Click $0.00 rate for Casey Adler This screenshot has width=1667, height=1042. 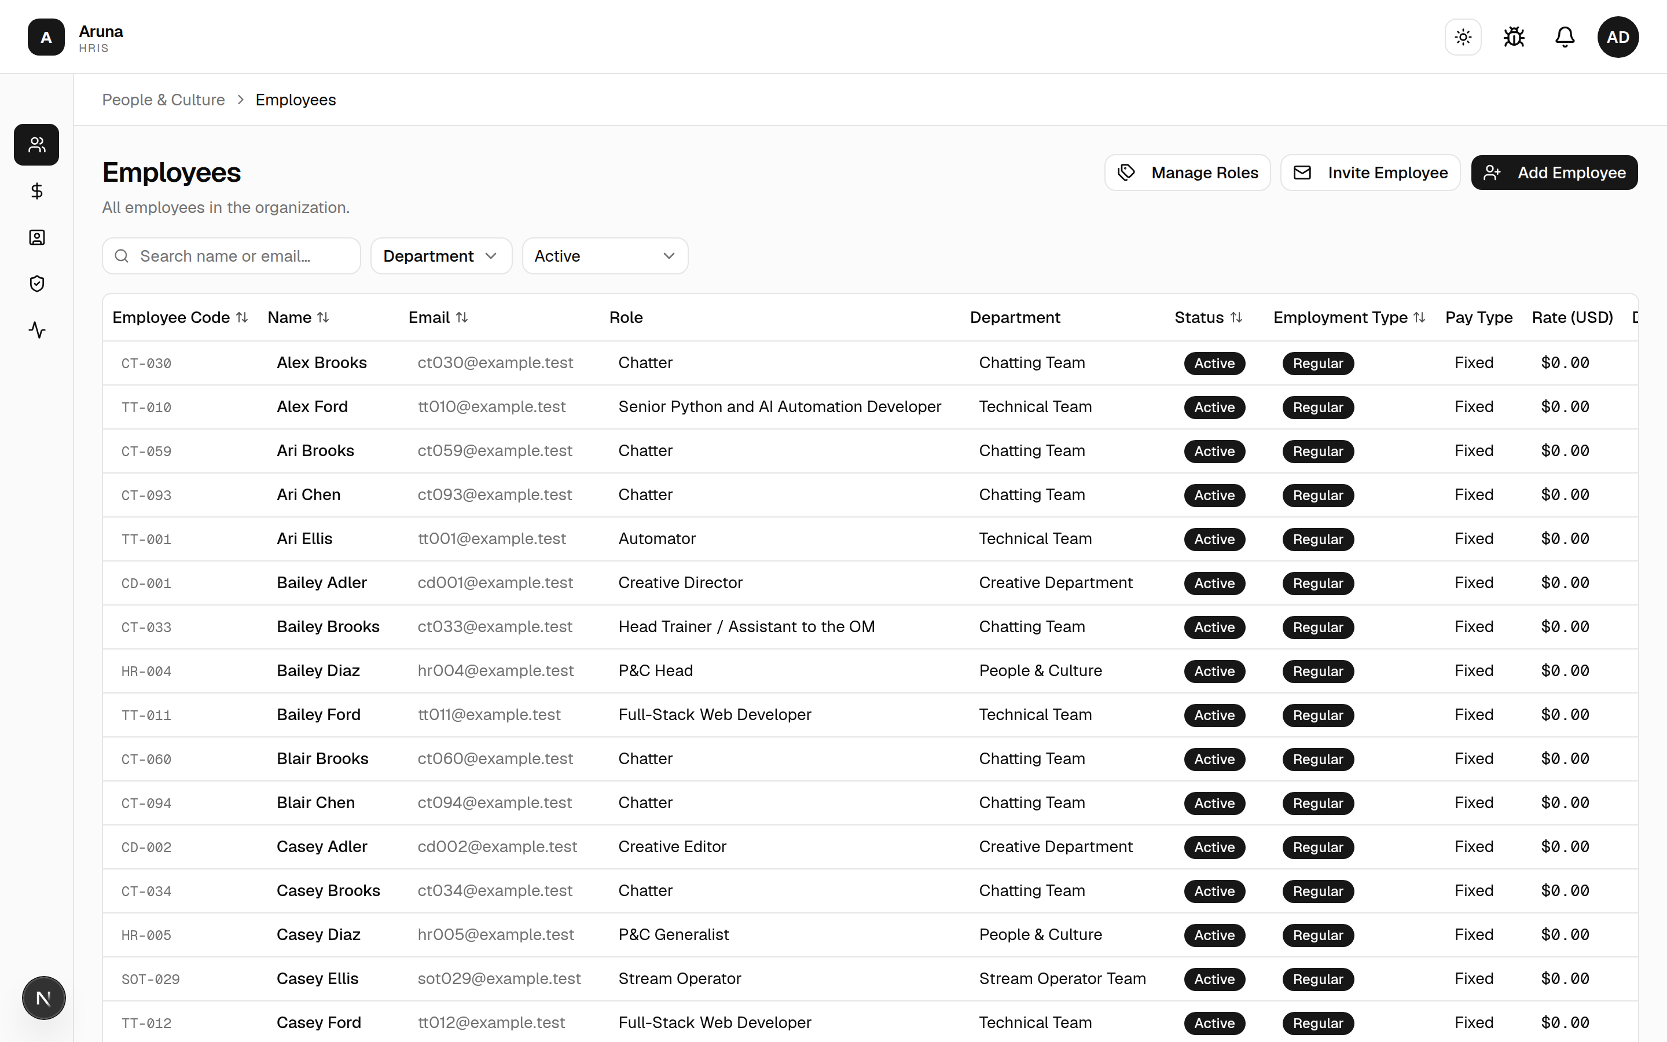1565,847
